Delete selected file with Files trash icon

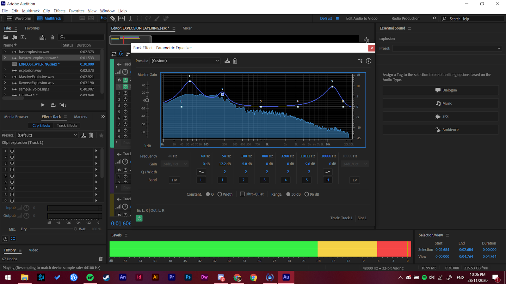[52, 37]
